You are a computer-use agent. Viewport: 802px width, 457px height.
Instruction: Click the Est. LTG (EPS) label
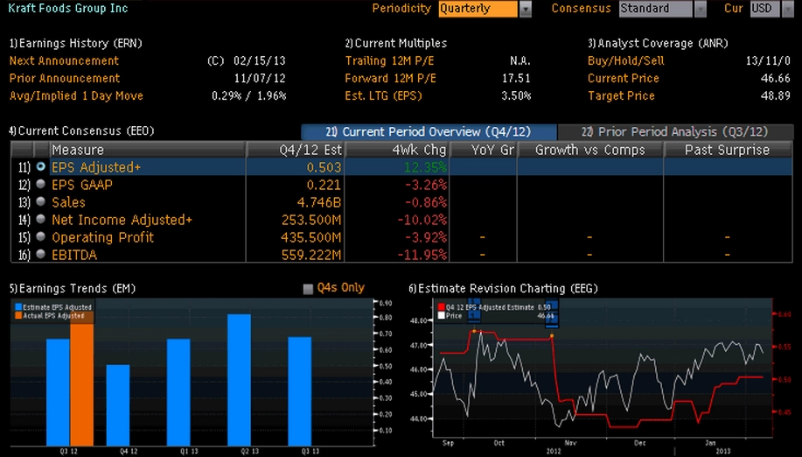pos(384,96)
